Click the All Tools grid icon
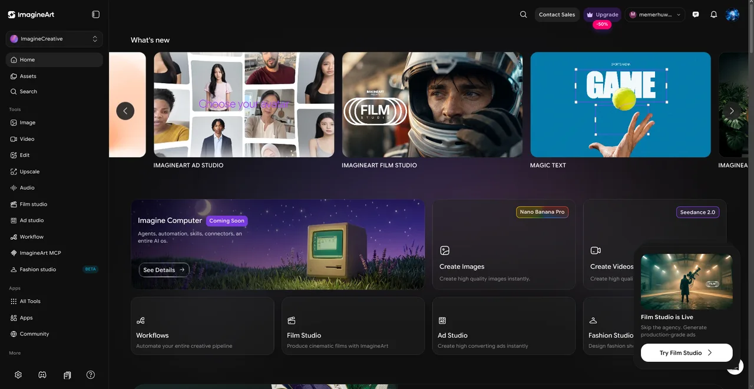Viewport: 754px width, 389px height. click(14, 301)
